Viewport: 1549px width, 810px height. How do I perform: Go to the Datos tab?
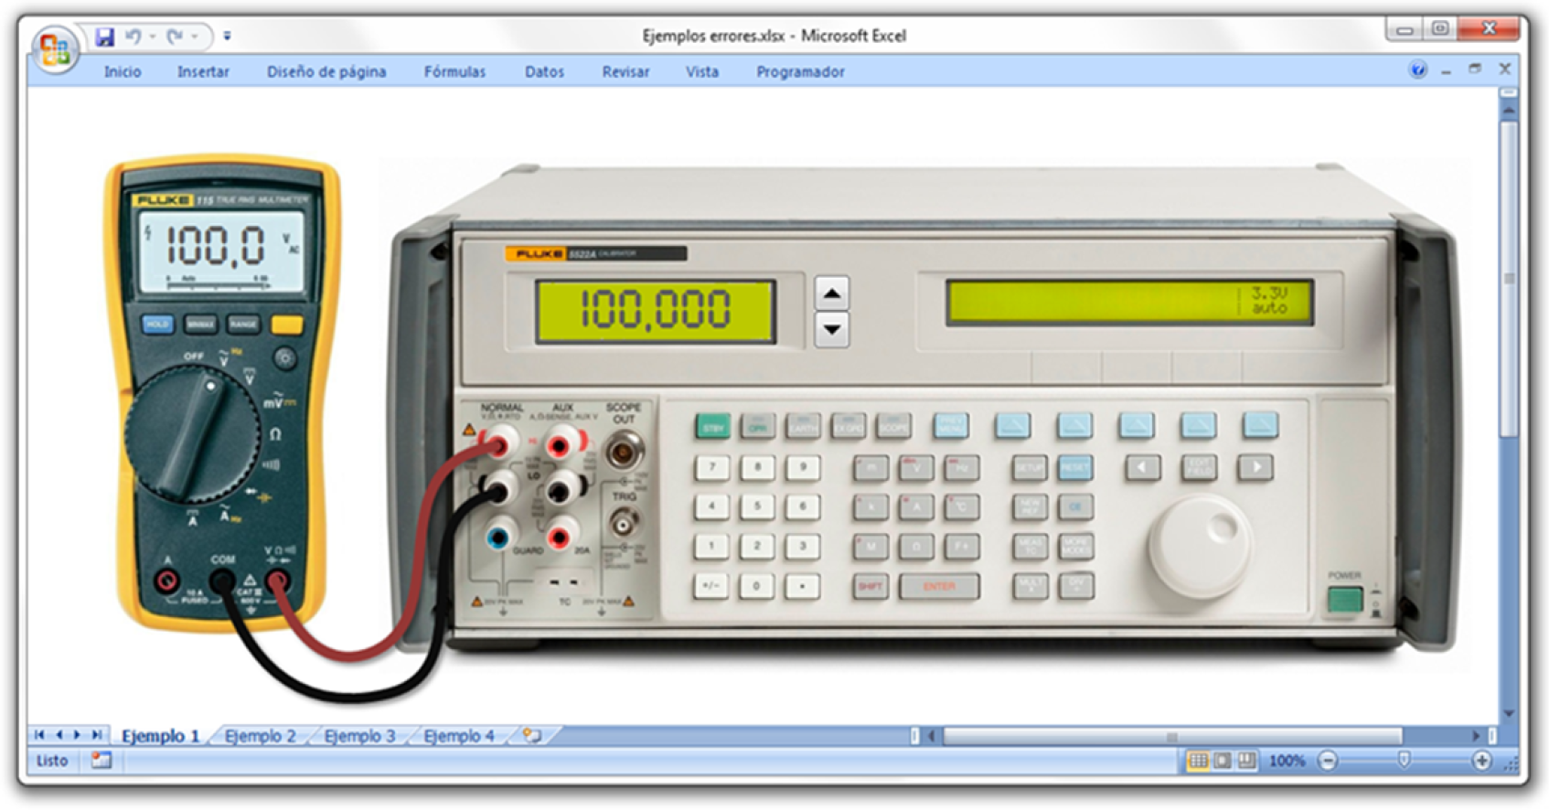click(x=544, y=71)
